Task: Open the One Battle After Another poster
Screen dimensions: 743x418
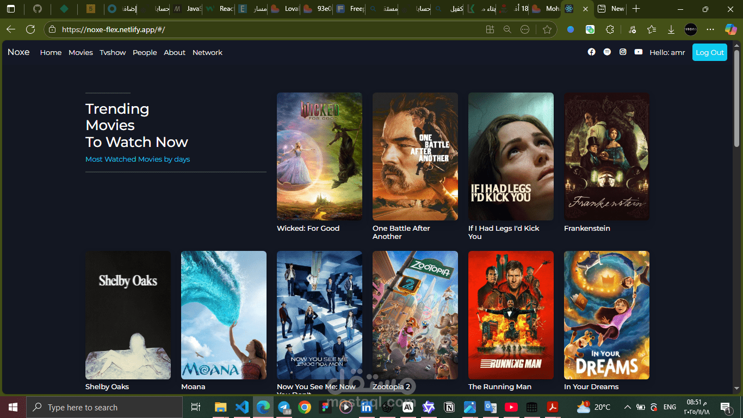Action: coord(415,156)
